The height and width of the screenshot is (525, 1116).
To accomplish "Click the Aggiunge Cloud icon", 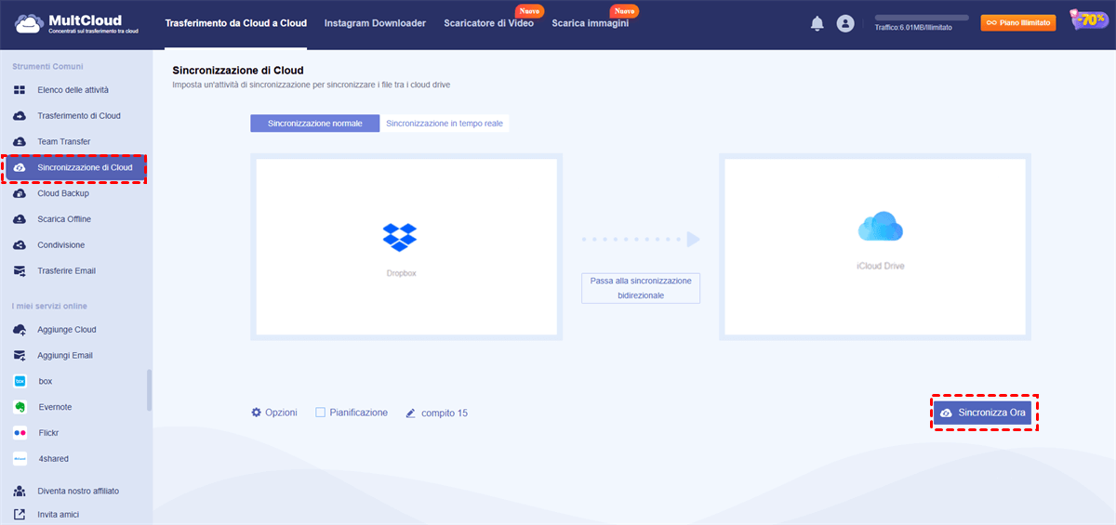I will tap(20, 330).
